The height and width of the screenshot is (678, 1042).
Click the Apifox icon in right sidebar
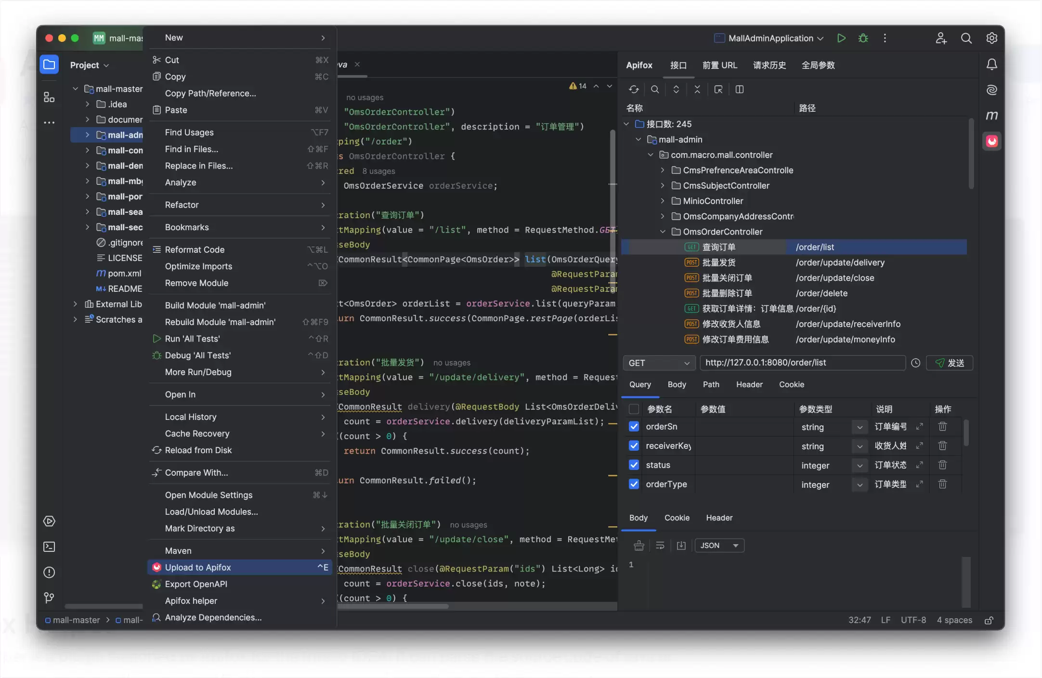pyautogui.click(x=991, y=141)
